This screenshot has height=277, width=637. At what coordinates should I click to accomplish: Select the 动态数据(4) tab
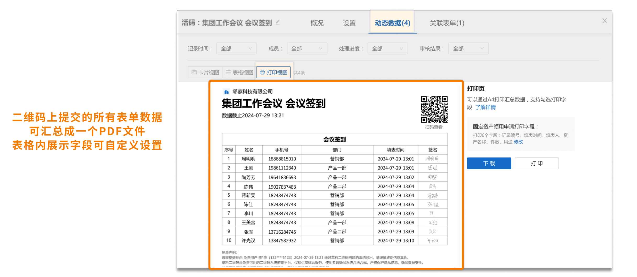pos(392,23)
